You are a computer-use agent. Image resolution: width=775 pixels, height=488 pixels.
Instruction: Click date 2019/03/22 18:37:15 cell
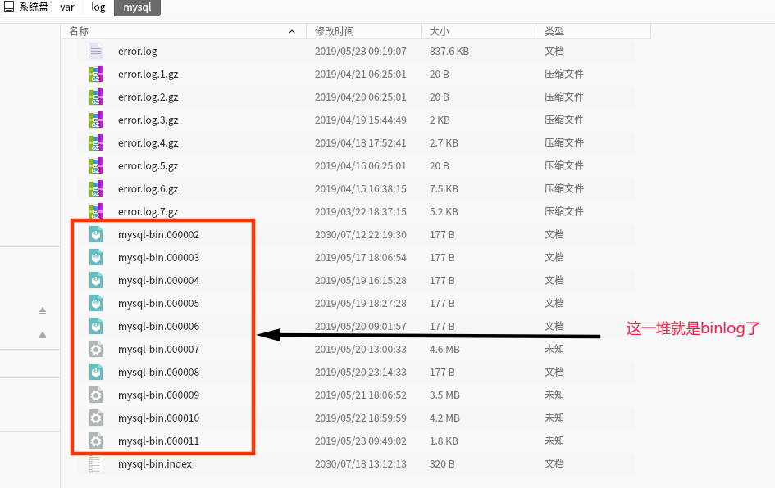360,212
